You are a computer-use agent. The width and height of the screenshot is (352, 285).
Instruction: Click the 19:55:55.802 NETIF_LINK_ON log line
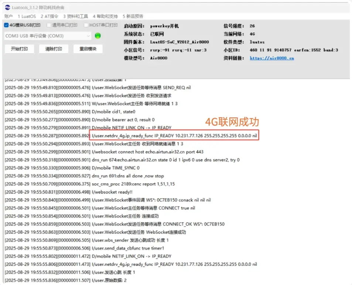[x=88, y=257]
